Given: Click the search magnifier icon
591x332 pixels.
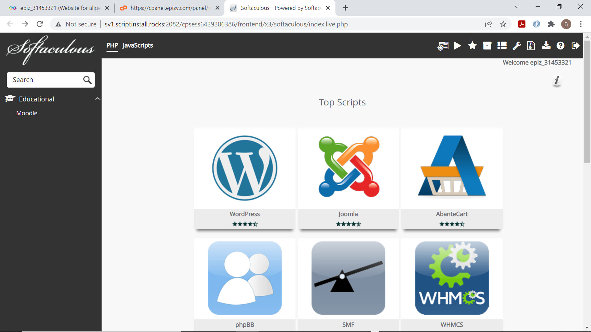Looking at the screenshot, I should [87, 80].
